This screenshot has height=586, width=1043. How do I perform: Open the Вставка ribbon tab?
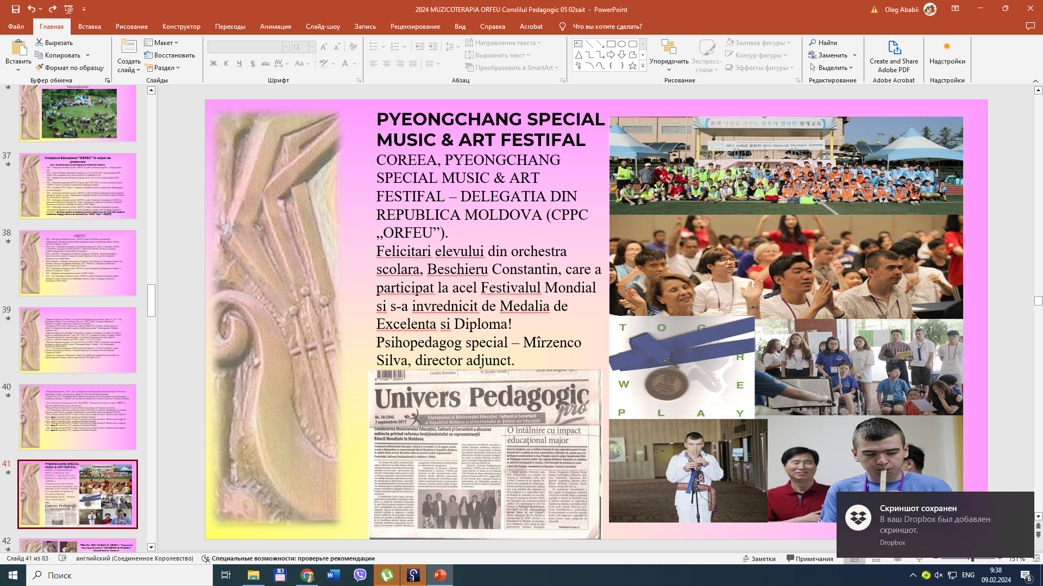click(x=89, y=26)
